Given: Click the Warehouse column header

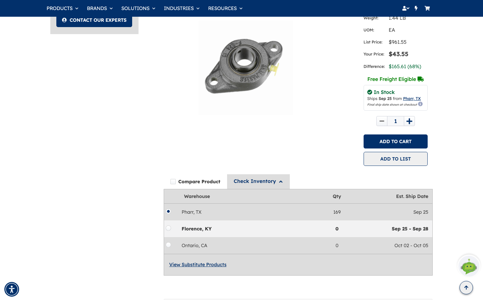Looking at the screenshot, I should pyautogui.click(x=197, y=196).
